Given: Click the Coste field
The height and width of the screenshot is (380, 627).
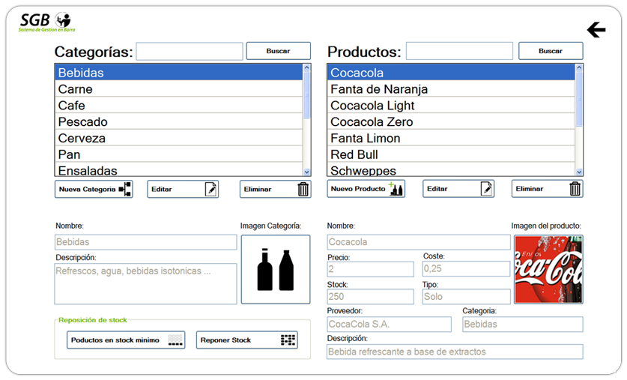Looking at the screenshot, I should coord(466,269).
